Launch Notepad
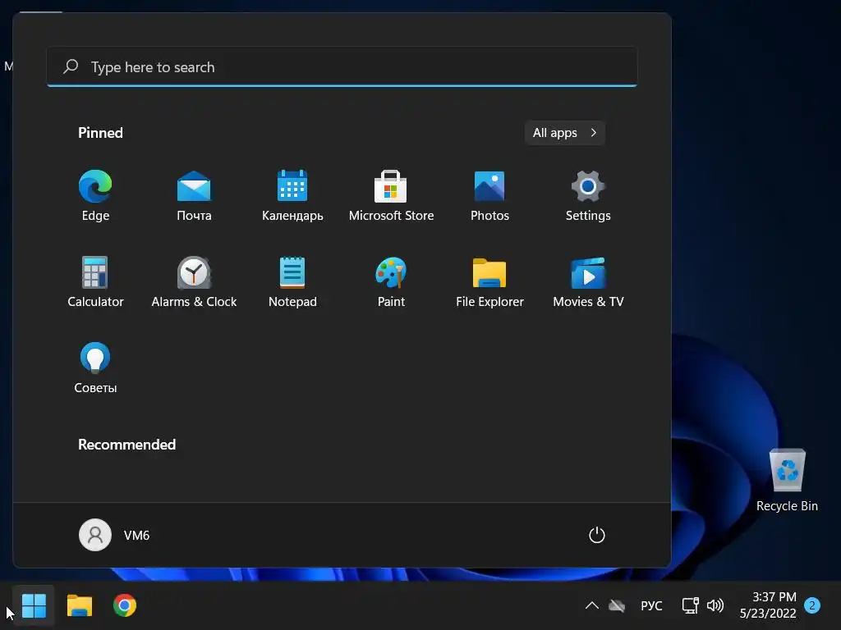841x630 pixels. click(292, 282)
